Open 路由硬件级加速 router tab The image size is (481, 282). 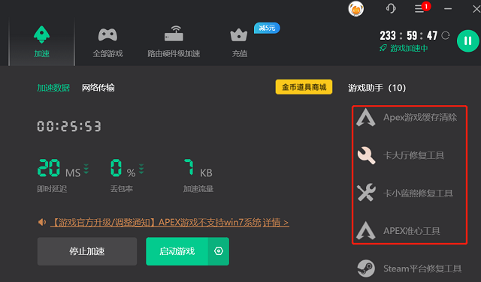pyautogui.click(x=174, y=42)
